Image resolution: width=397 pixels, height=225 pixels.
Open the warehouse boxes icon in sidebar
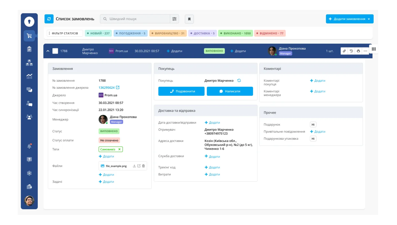pyautogui.click(x=29, y=63)
